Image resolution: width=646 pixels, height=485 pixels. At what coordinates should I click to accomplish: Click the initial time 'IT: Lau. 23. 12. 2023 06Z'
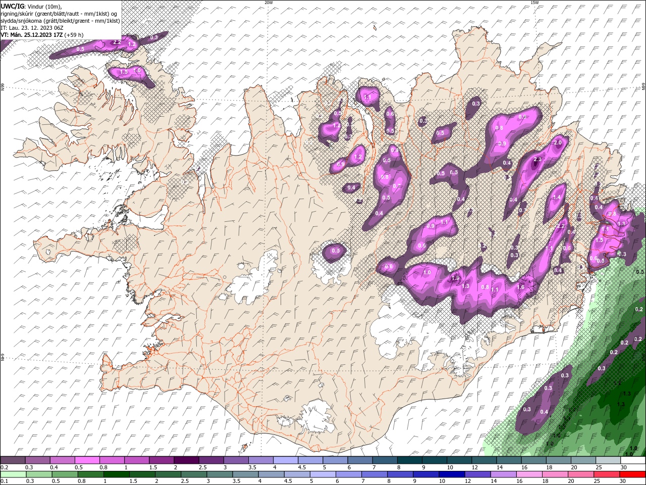32,28
